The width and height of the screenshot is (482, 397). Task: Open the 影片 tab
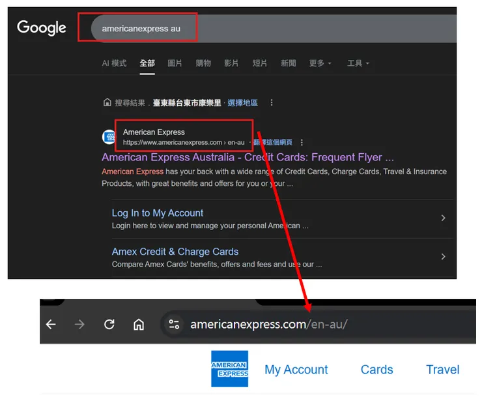(x=231, y=63)
